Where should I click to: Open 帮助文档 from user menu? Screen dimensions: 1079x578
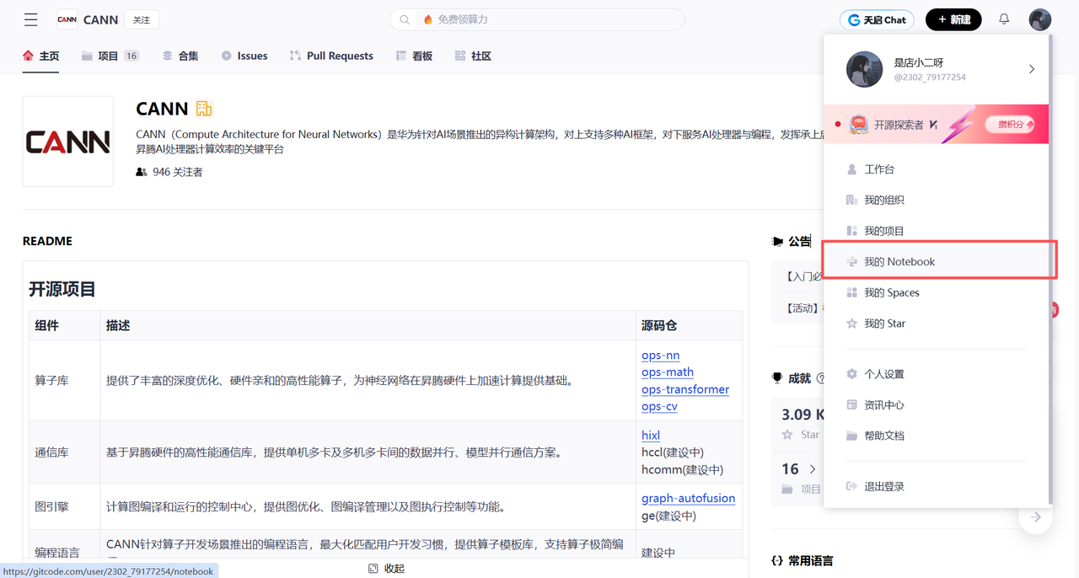[x=936, y=436]
